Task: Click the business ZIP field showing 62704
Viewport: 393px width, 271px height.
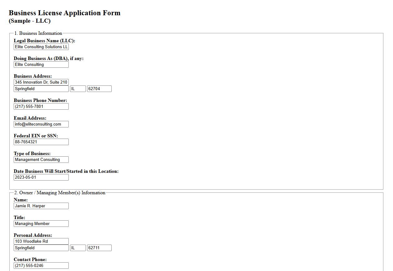Action: click(99, 89)
